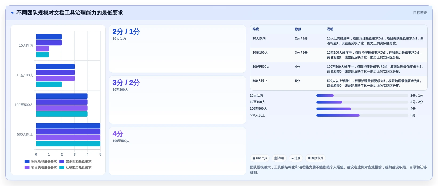Click the 100至500人 progress bar

(362, 109)
